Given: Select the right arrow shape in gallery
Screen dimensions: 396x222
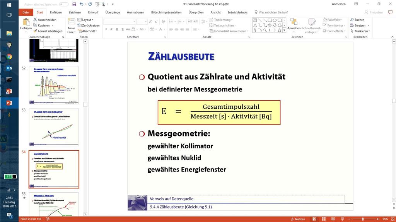Looking at the screenshot, I should click(270, 25).
